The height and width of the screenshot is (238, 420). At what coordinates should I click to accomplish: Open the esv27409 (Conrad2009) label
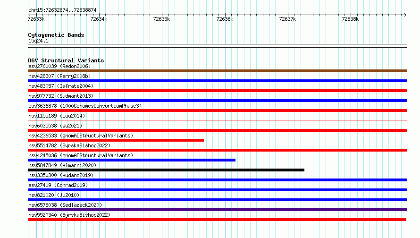58,185
